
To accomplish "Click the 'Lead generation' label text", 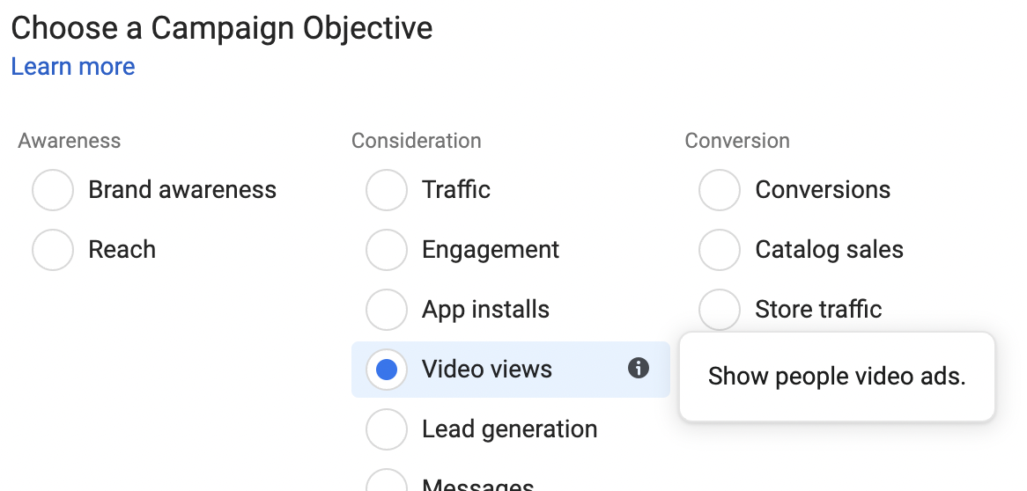I will click(510, 429).
